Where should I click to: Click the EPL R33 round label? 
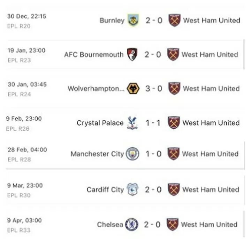tap(19, 230)
